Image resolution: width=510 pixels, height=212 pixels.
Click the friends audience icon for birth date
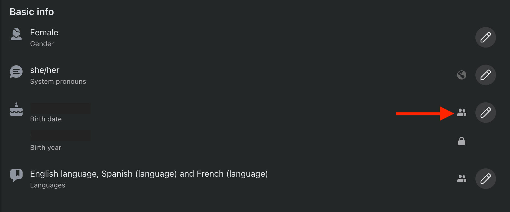[x=461, y=113]
